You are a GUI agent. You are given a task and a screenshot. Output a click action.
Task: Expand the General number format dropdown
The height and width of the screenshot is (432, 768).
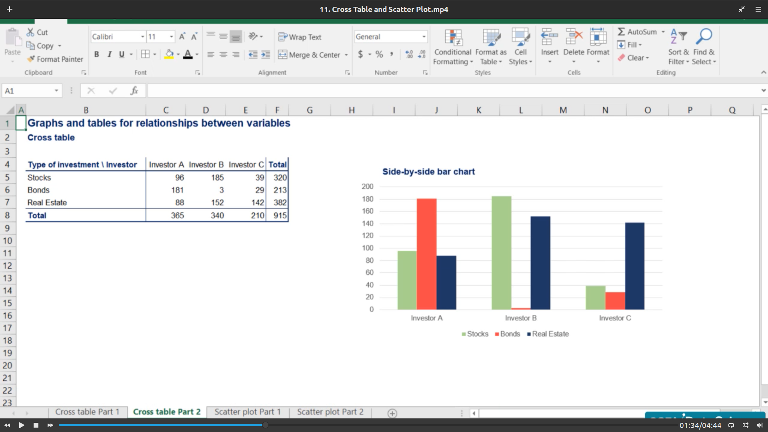[x=424, y=37]
